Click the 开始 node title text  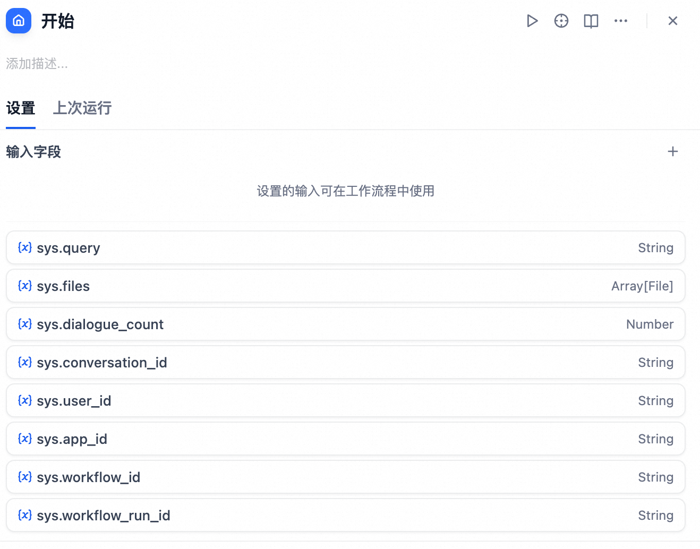click(x=58, y=21)
